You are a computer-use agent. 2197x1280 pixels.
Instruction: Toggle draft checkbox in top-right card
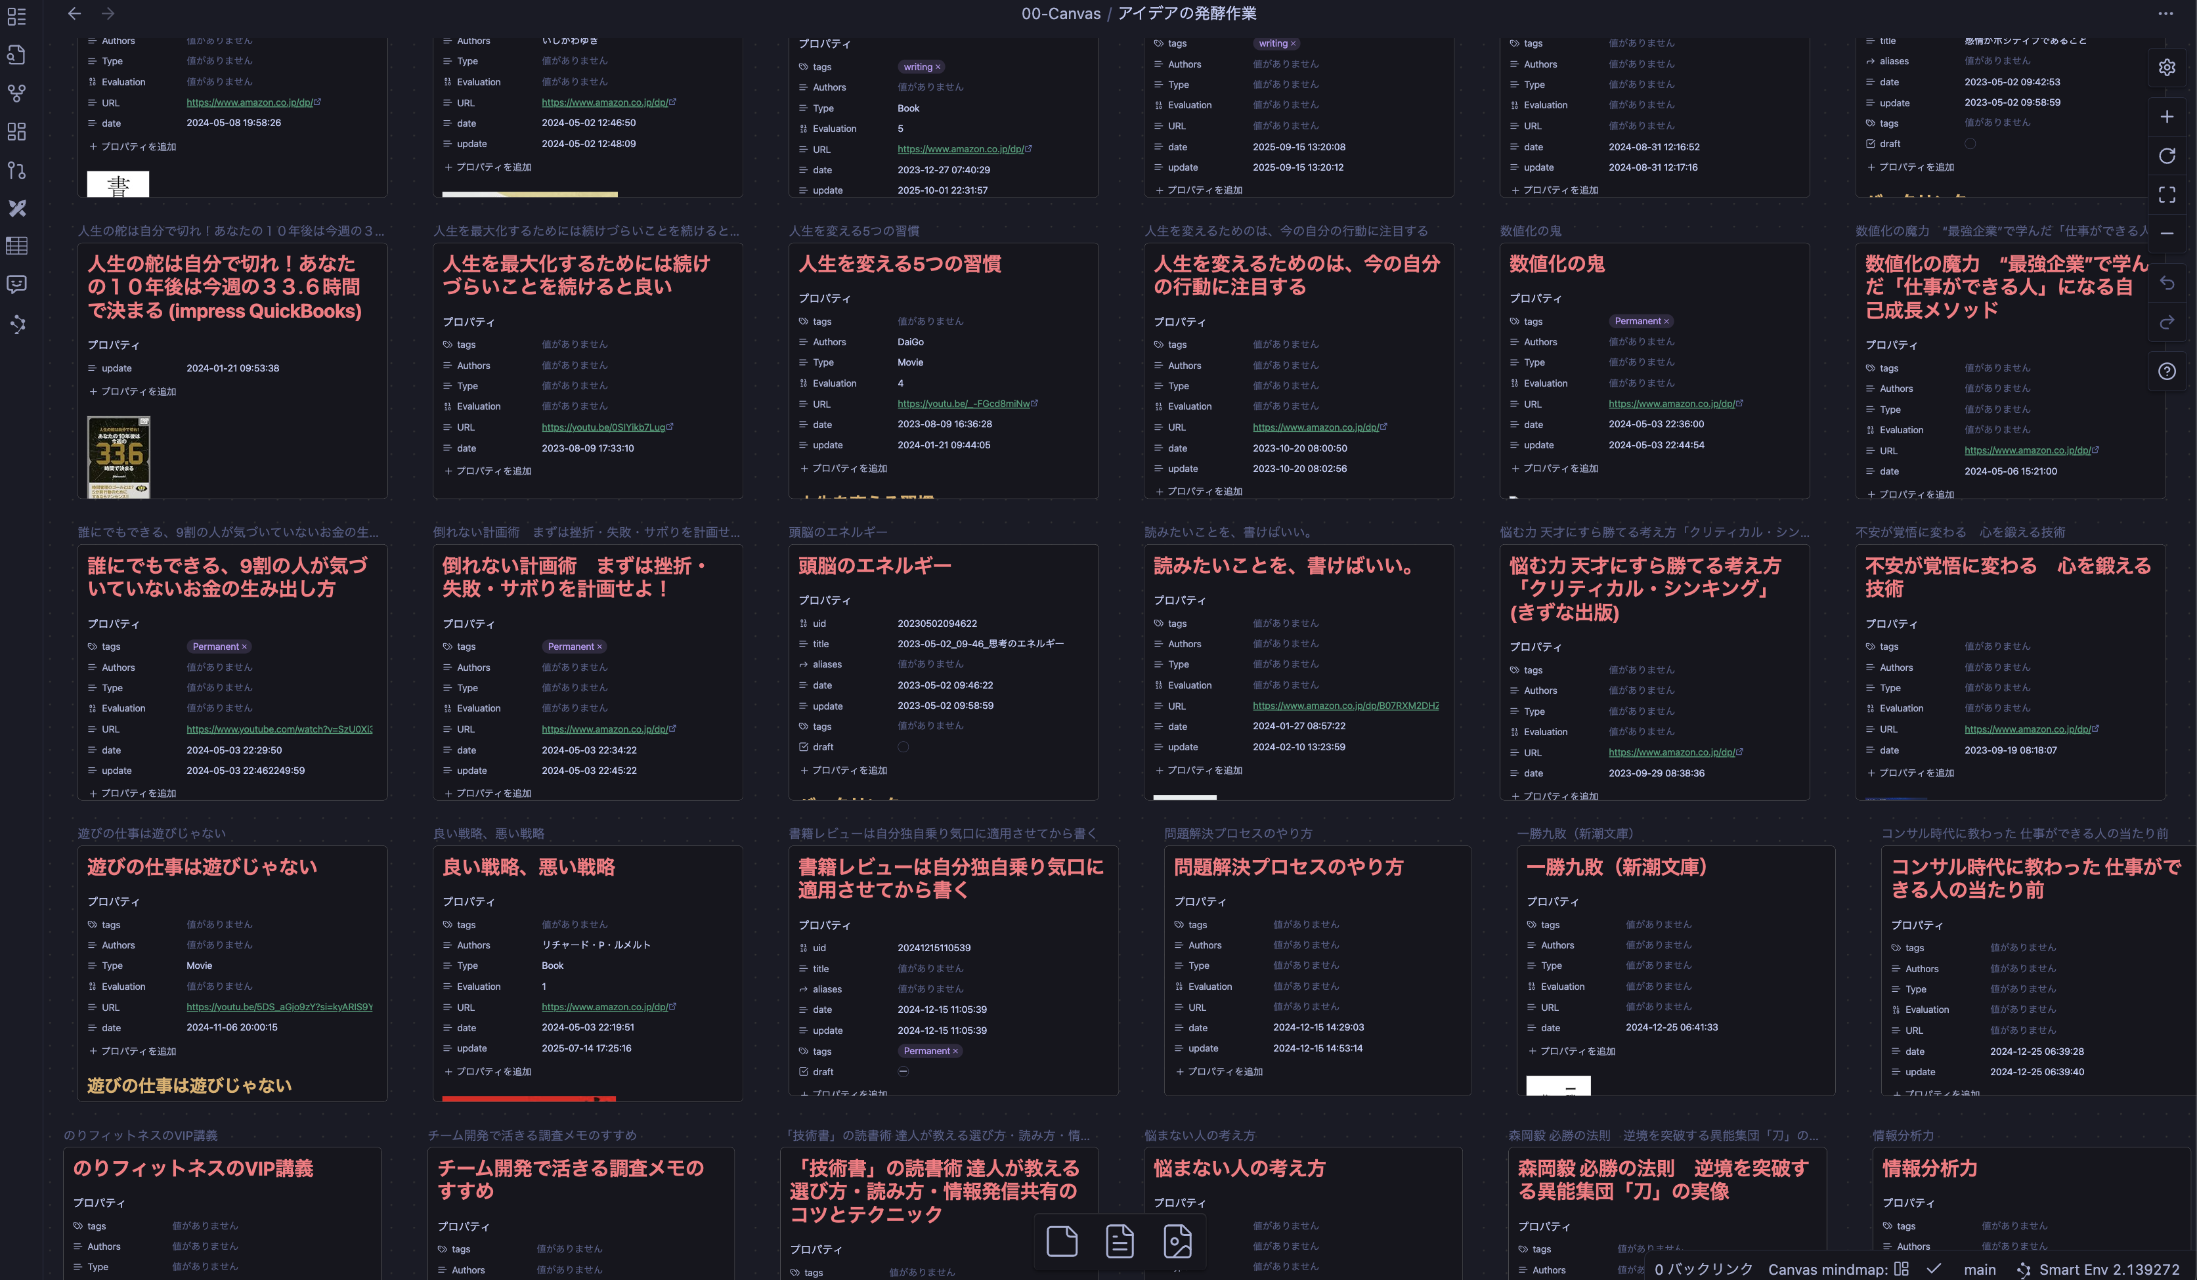tap(1969, 144)
